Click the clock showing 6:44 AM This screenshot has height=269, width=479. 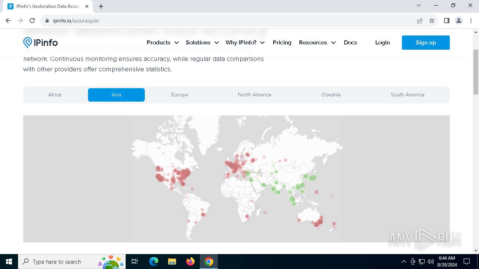447,262
